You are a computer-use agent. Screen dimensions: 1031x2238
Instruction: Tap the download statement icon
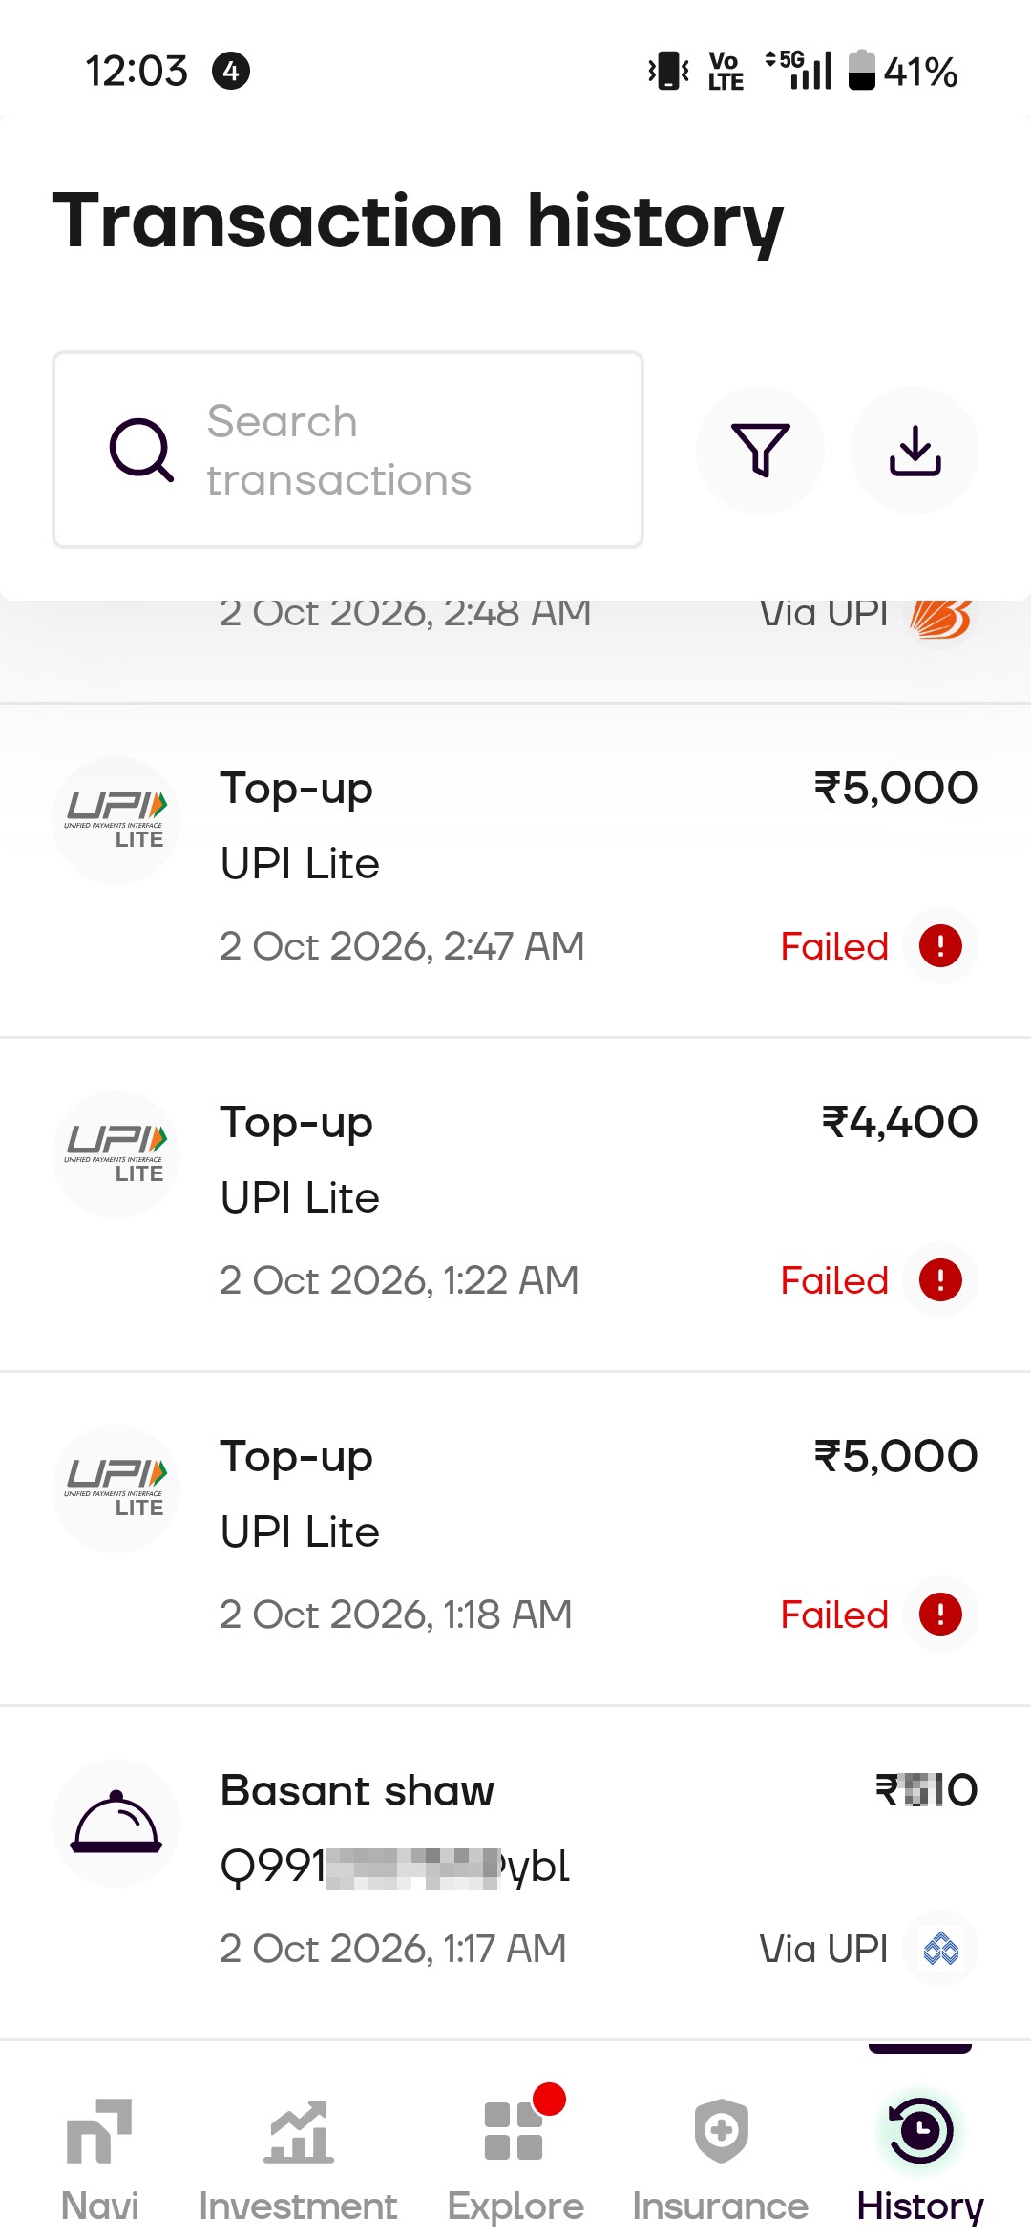click(x=915, y=450)
